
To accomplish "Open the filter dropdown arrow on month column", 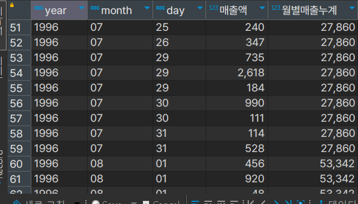I will (x=147, y=8).
